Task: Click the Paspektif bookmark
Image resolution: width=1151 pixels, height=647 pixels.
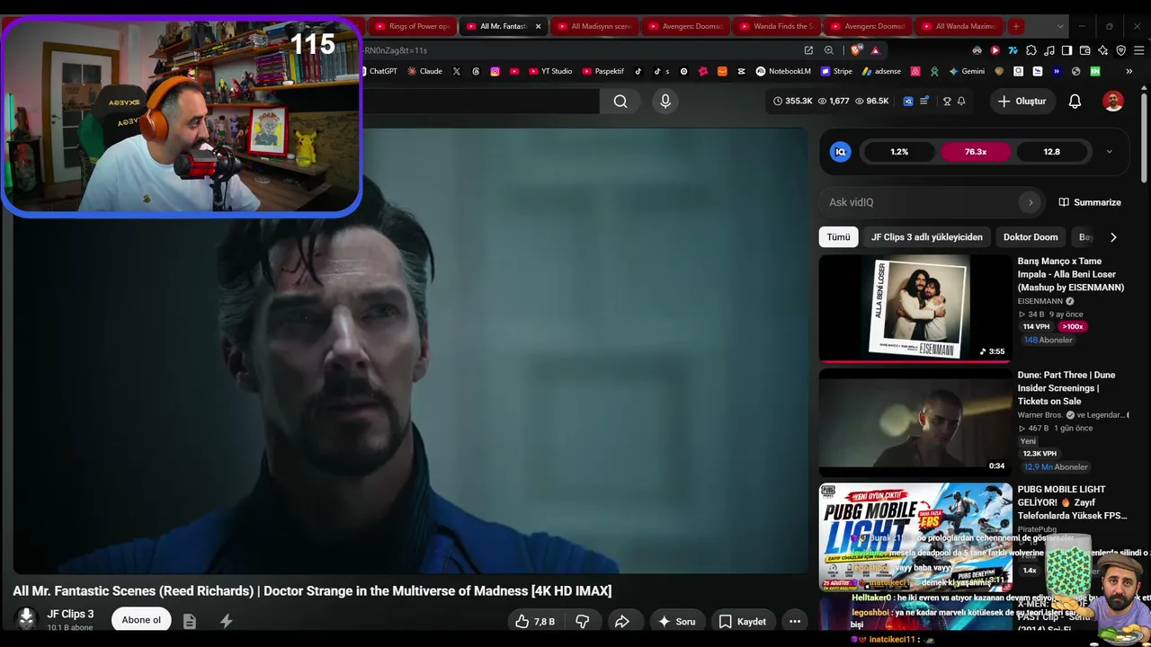Action: coord(602,71)
